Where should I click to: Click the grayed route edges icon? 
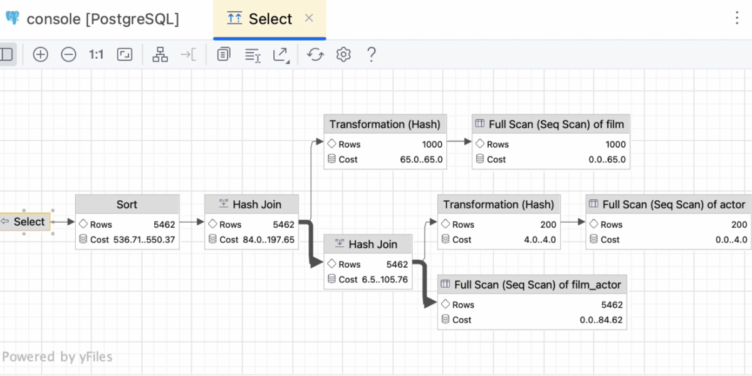(188, 55)
